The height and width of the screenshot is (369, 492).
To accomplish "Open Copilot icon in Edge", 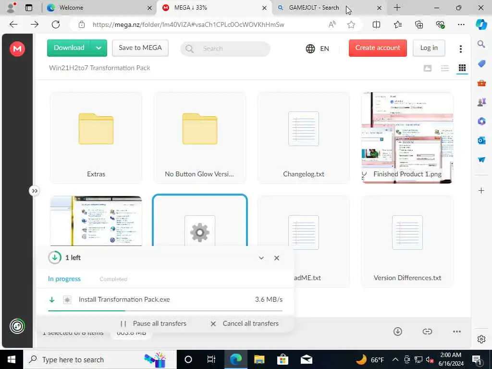I will tap(481, 25).
